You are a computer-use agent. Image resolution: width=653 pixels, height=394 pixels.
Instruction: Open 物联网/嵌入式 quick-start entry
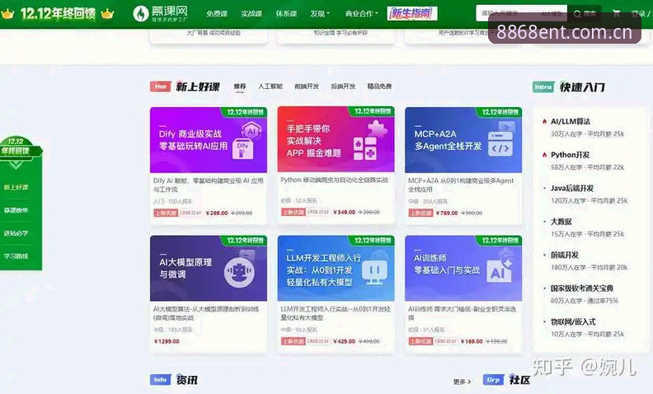pos(573,321)
